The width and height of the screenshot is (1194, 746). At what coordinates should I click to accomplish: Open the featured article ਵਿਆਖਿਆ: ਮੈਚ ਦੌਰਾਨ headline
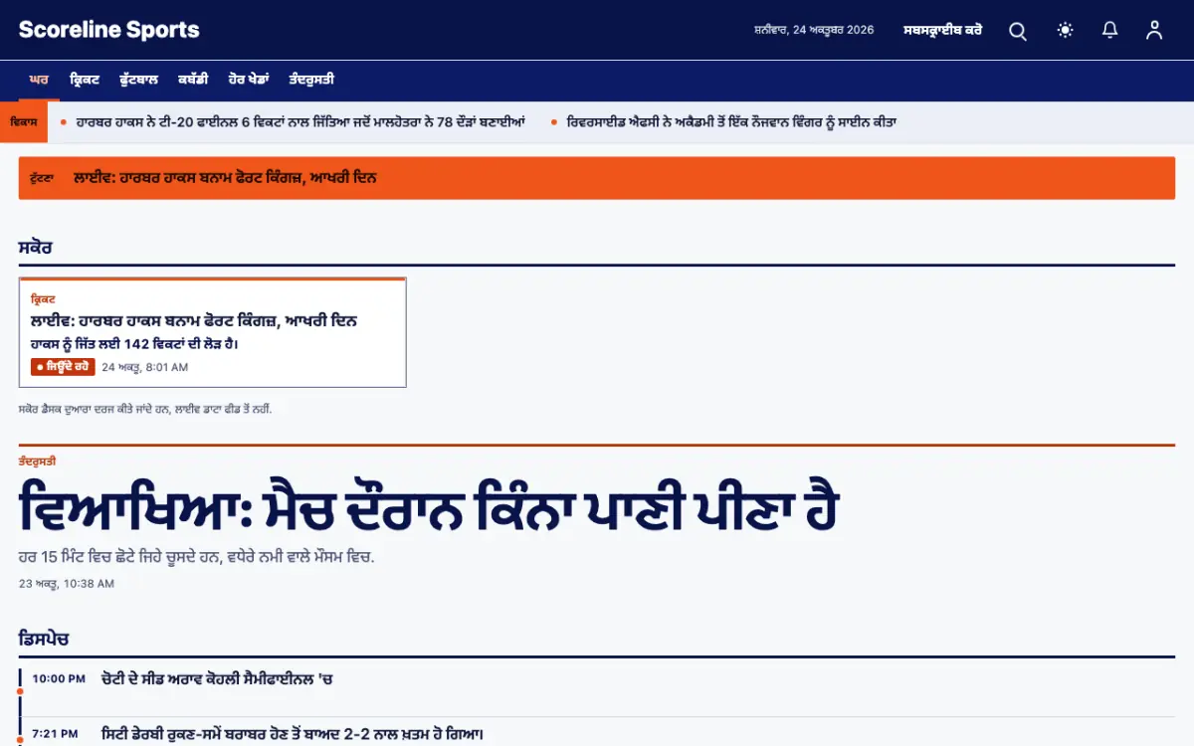(429, 505)
